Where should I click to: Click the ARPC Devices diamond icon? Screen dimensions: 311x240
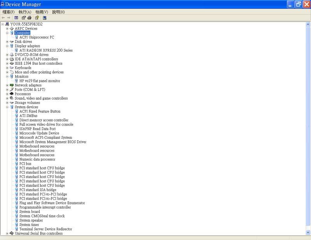pyautogui.click(x=12, y=28)
